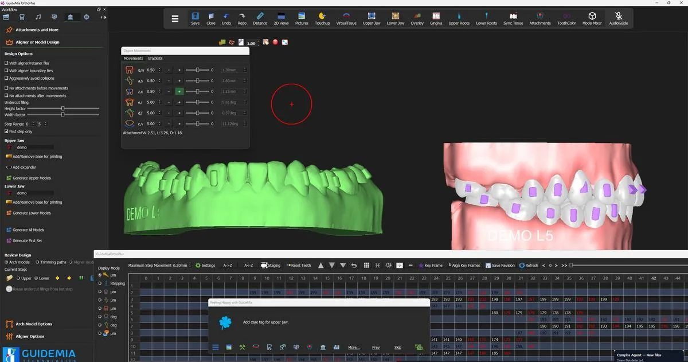Viewport: 688px width, 362px height.
Task: Click the Step Range 5 spinner
Action: 46,124
